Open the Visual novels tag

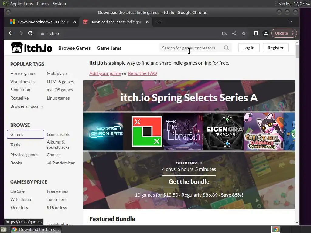pyautogui.click(x=22, y=82)
